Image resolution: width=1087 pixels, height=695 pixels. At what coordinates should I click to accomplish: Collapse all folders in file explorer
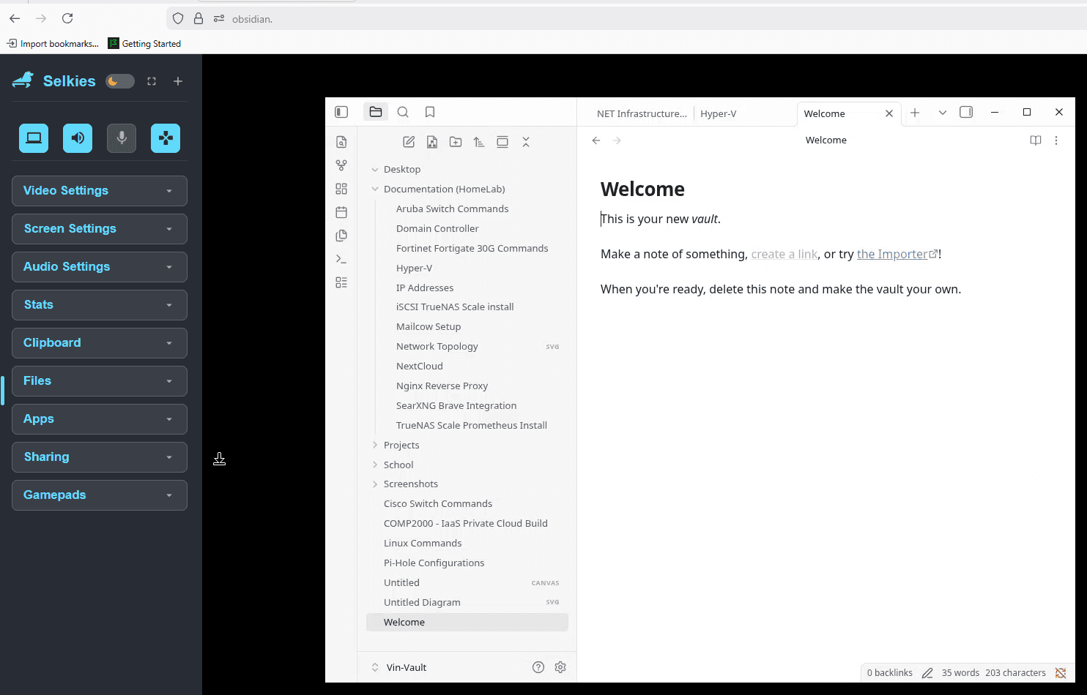[x=526, y=142]
